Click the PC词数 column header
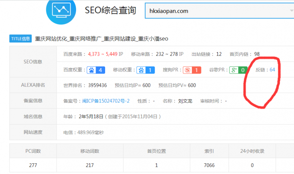 (33, 151)
